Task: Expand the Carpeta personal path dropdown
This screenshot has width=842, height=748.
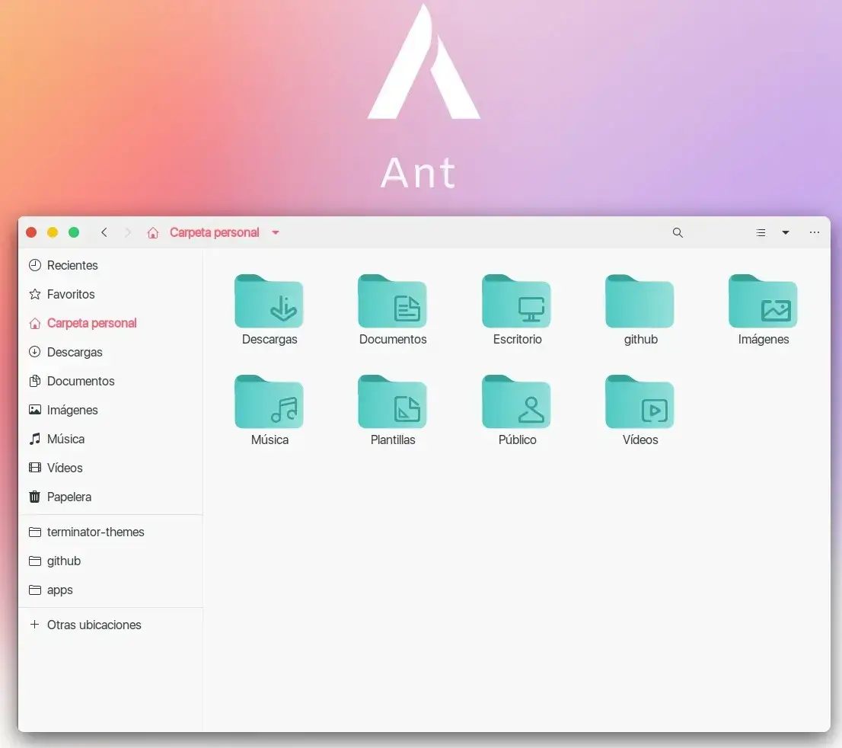Action: click(275, 233)
